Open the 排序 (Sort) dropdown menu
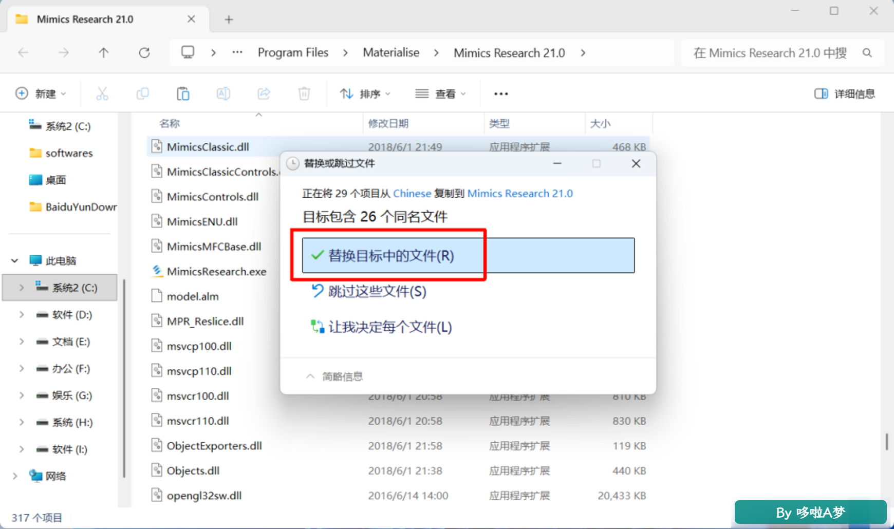 365,93
